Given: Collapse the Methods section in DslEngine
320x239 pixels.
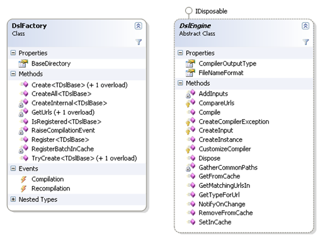Looking at the screenshot, I should click(180, 83).
